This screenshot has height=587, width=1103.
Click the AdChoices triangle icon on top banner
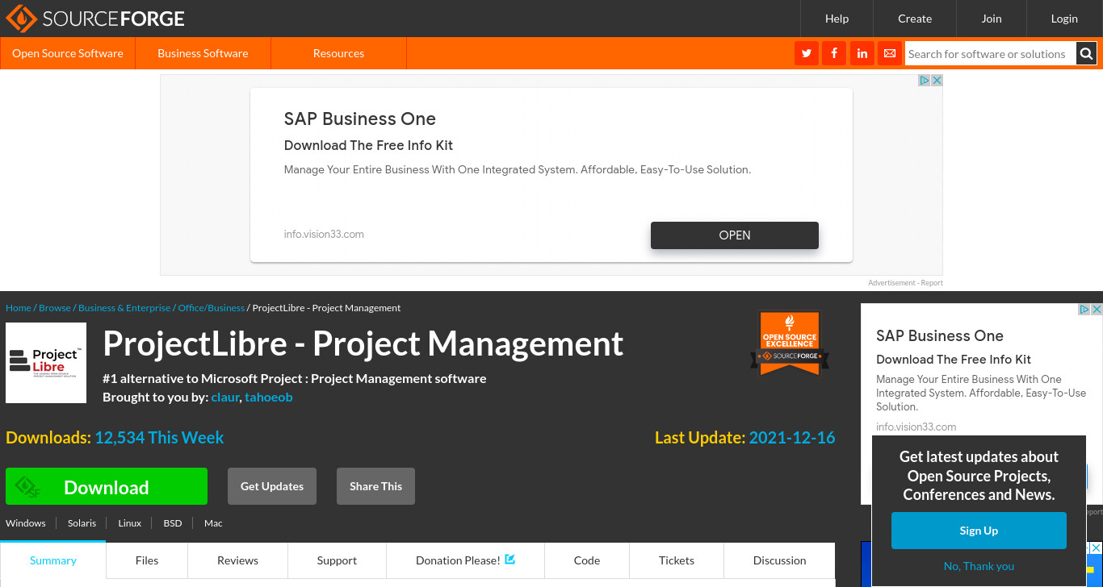pos(925,81)
